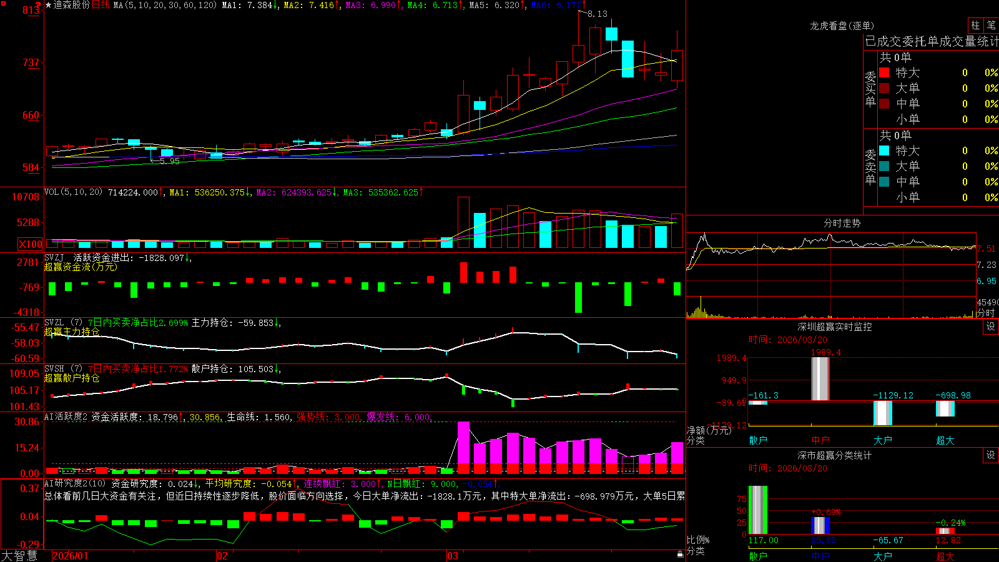Click the 龙虎看盘(逐单) panel title
The height and width of the screenshot is (562, 999).
(842, 26)
